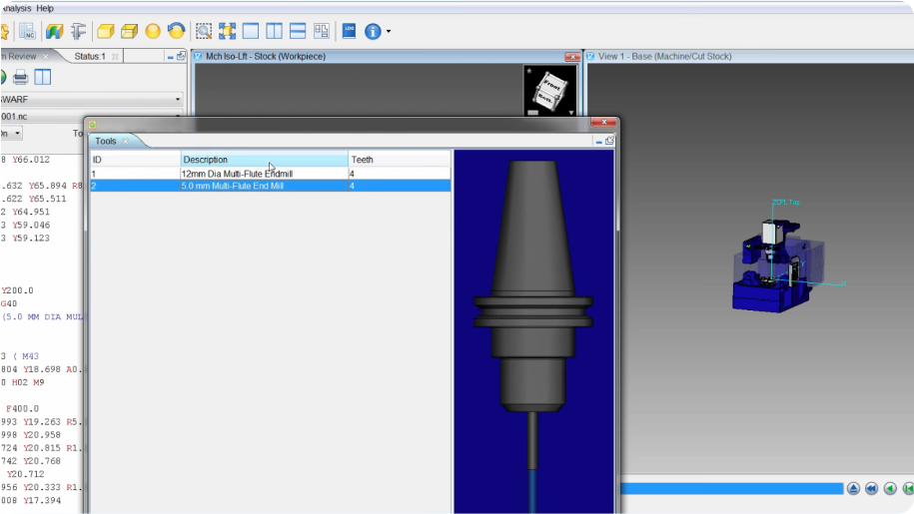Click the blue simulation progress bar

(731, 488)
